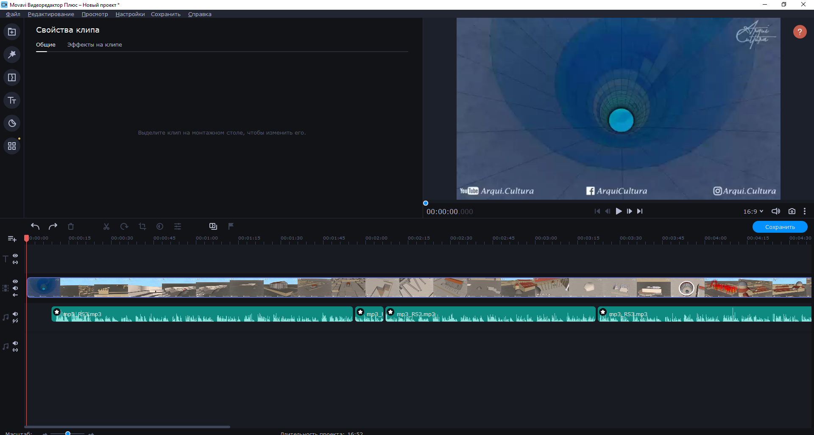This screenshot has height=435, width=814.
Task: Open the preview volume control
Action: 776,211
